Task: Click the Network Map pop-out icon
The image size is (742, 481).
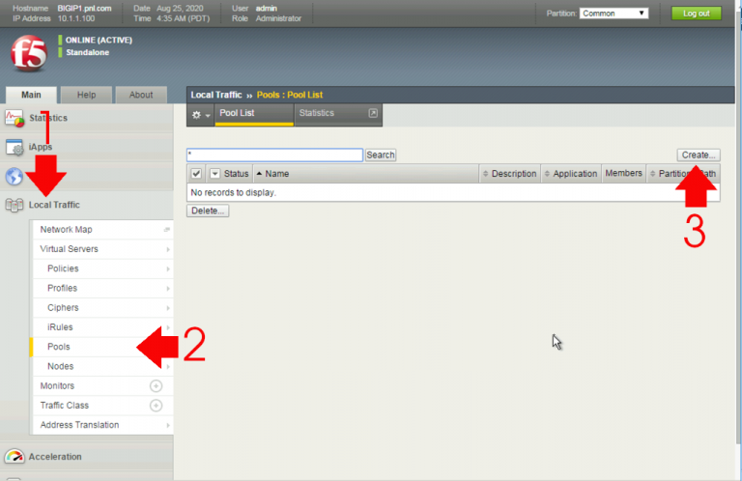Action: (x=166, y=229)
